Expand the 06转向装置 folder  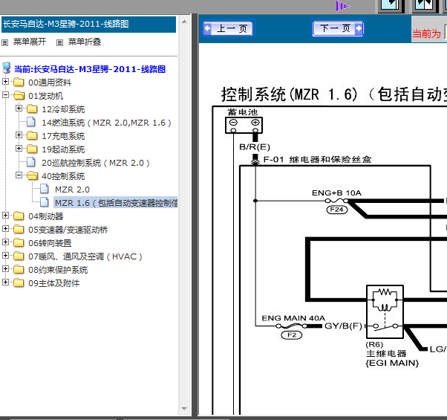5,242
